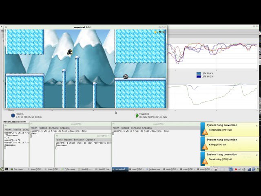Open Правка menu in leftmost terminal with ^C lines
The image size is (261, 196).
[17, 129]
